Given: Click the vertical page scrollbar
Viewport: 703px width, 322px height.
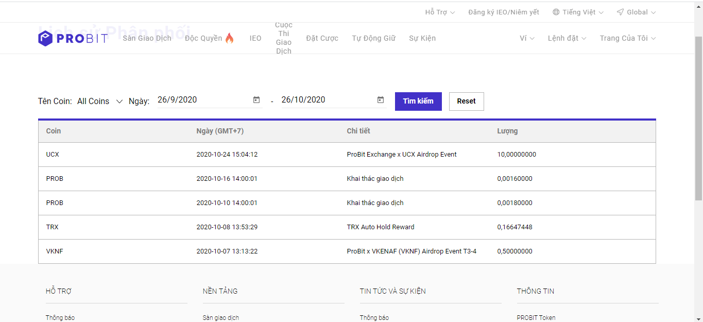Looking at the screenshot, I should point(698,118).
